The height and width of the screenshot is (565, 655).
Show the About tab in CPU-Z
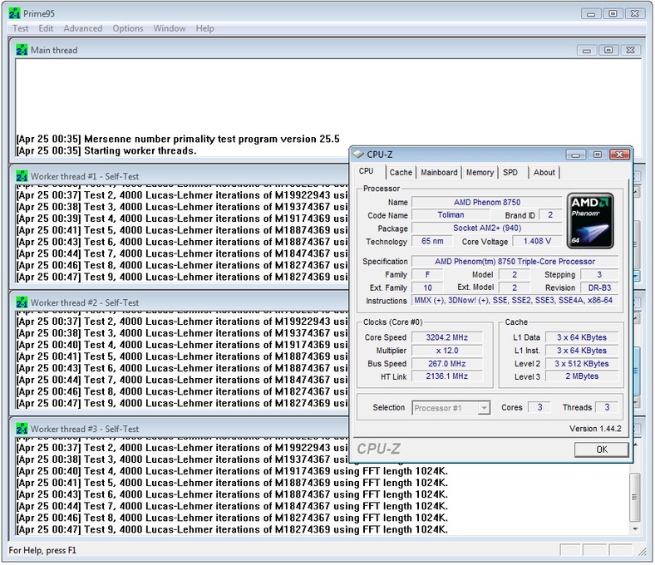click(x=544, y=172)
